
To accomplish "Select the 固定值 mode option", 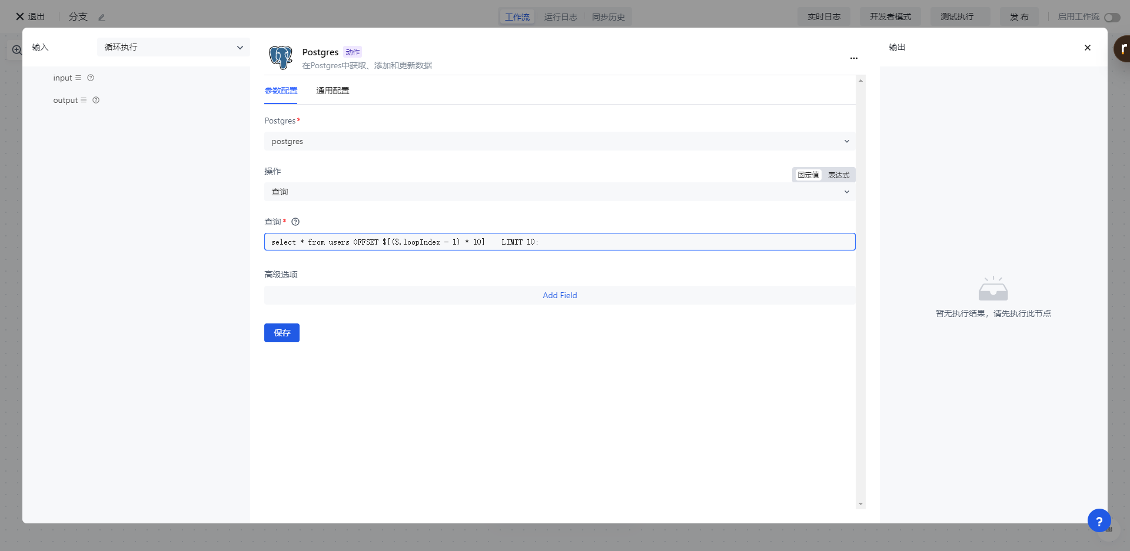I will (808, 175).
